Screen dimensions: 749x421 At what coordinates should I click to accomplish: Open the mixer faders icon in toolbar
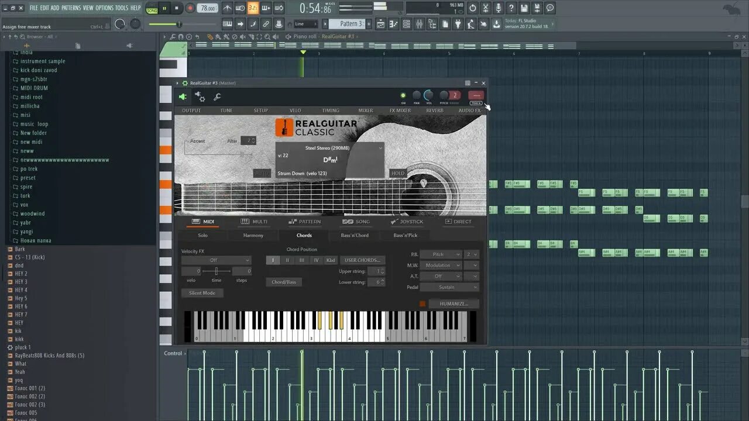(419, 24)
